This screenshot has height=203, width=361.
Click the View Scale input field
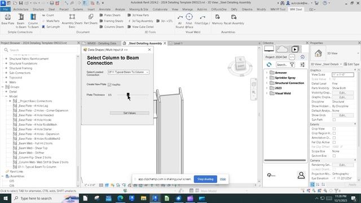point(342,74)
